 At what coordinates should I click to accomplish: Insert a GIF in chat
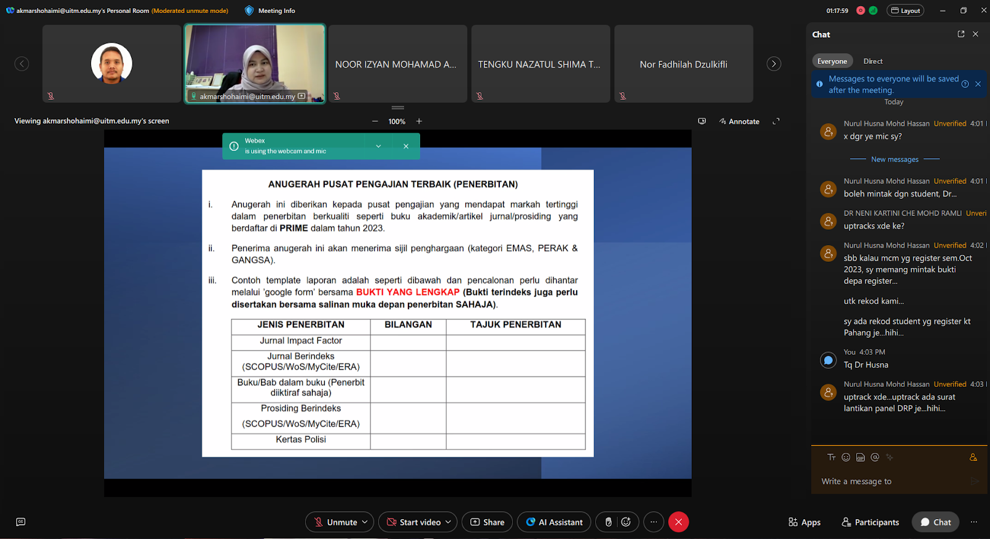(861, 457)
